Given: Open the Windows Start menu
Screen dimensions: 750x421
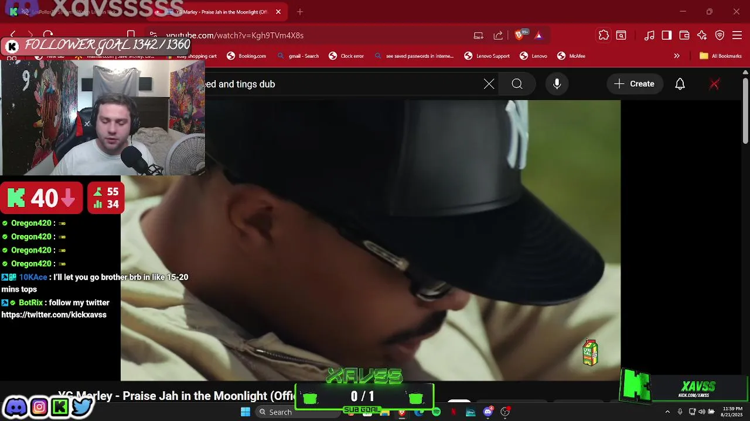Looking at the screenshot, I should [245, 412].
